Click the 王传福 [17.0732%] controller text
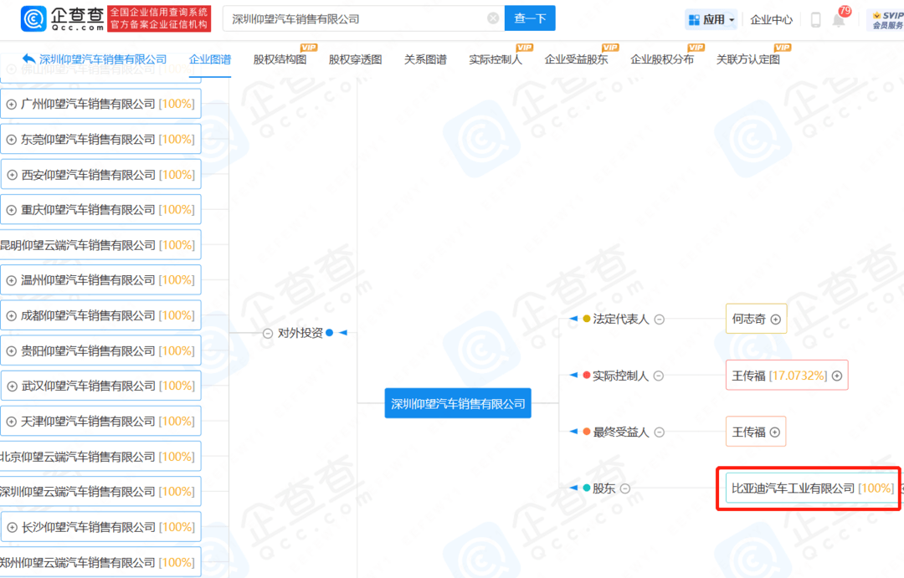 (x=779, y=375)
